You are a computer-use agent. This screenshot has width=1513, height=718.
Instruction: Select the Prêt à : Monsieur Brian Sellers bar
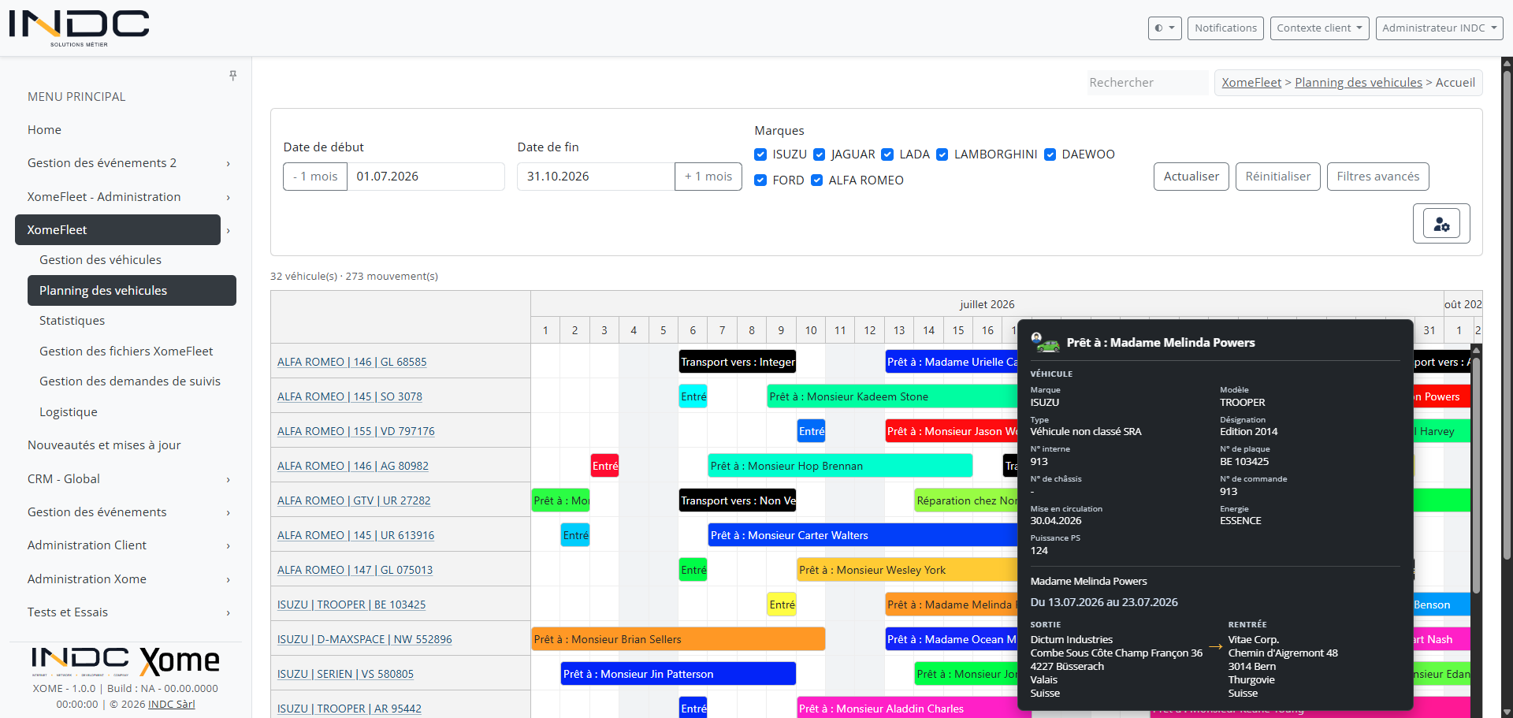point(678,639)
